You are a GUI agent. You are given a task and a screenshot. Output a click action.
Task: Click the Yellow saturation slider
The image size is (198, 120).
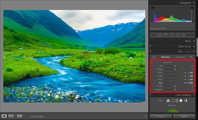coord(175,73)
